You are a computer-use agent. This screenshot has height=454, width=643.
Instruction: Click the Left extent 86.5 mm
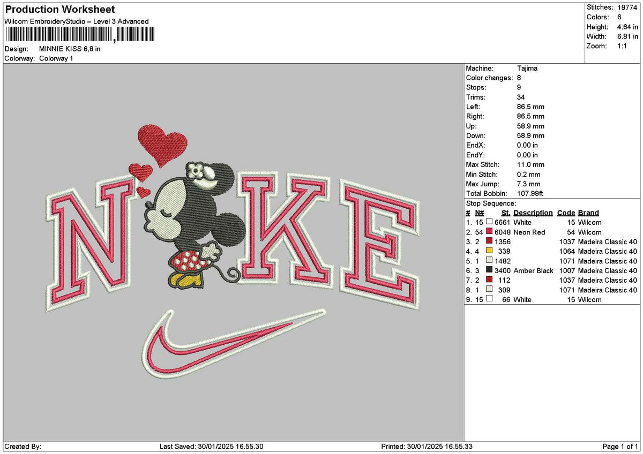pos(530,107)
